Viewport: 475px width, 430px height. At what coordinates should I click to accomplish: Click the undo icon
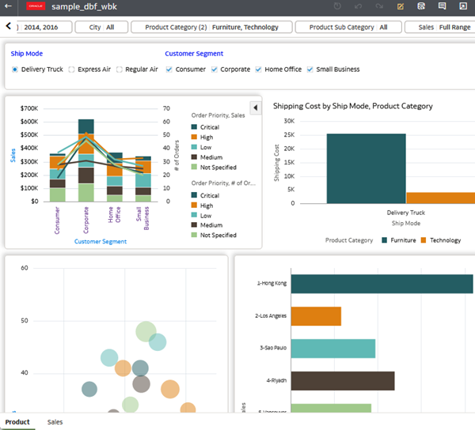pyautogui.click(x=359, y=6)
